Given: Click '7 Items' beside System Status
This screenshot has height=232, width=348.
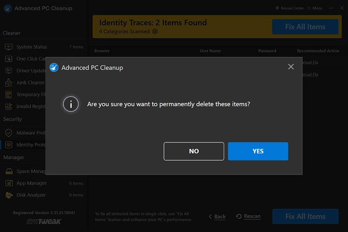Looking at the screenshot, I should click(x=76, y=47).
